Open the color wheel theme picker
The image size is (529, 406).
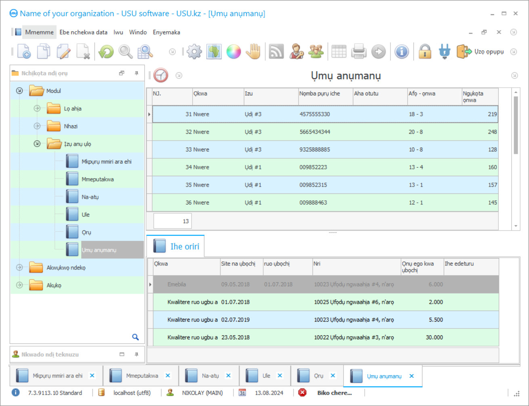pos(233,52)
